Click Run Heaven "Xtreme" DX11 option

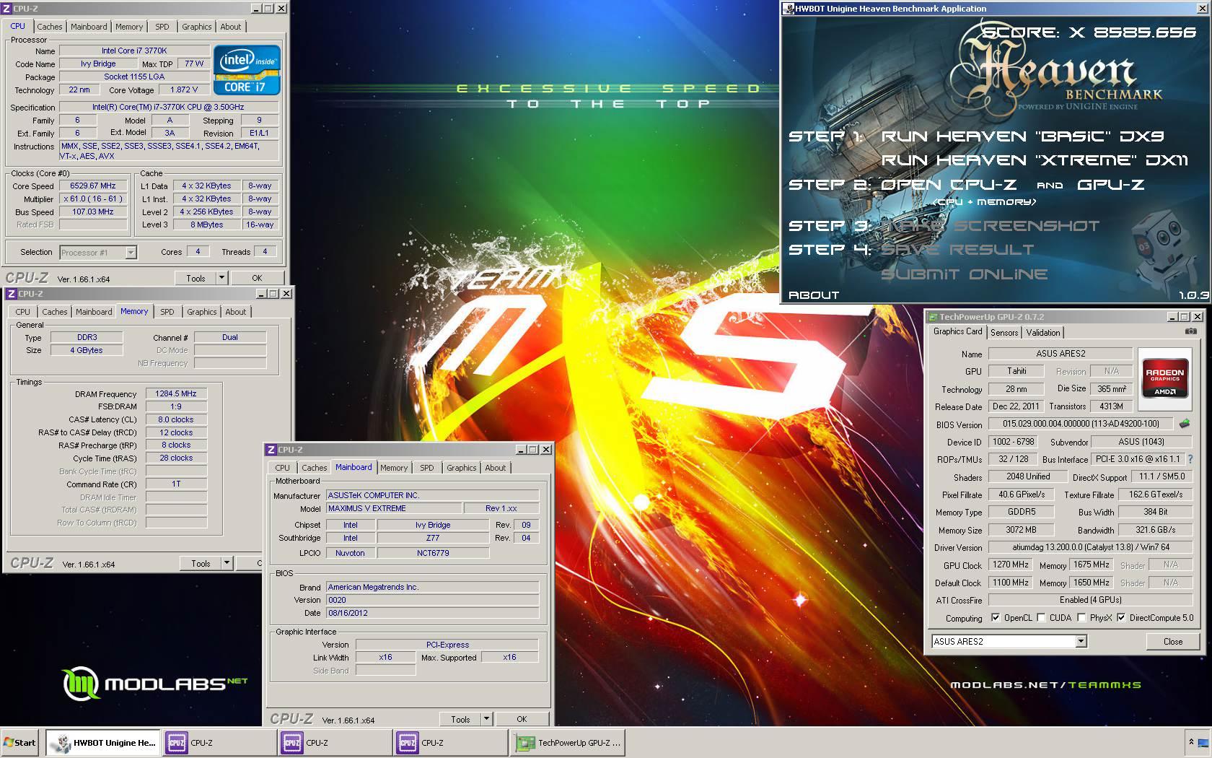[1034, 160]
